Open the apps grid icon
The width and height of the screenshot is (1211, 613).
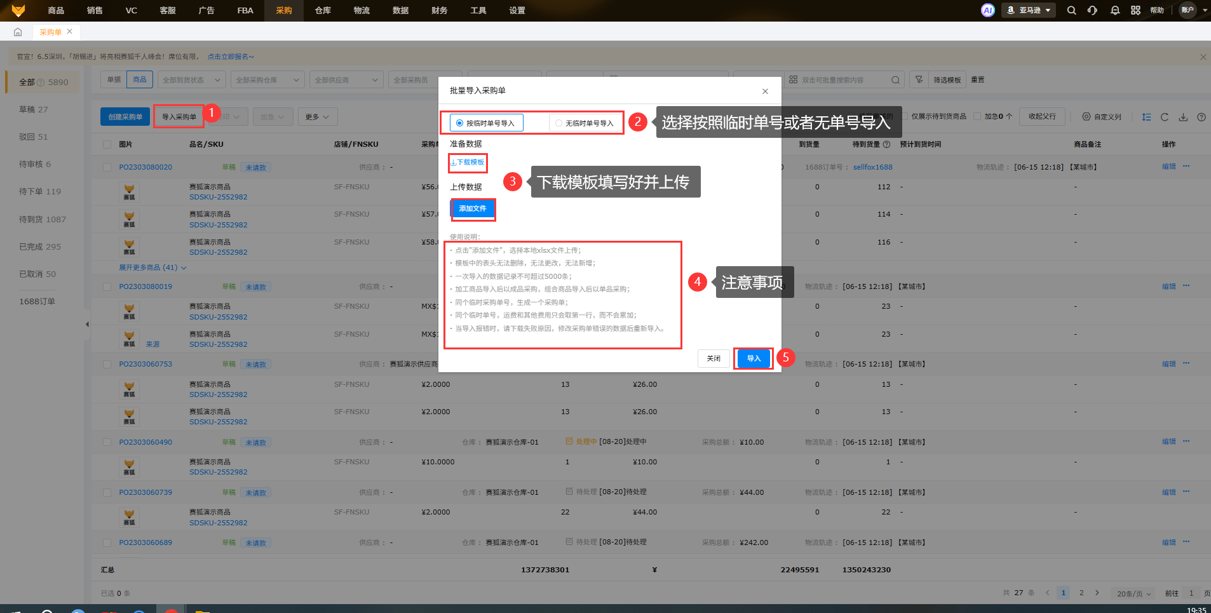coord(1135,10)
